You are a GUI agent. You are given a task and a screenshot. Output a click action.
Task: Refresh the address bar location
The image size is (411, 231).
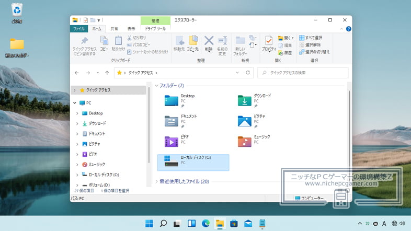248,73
